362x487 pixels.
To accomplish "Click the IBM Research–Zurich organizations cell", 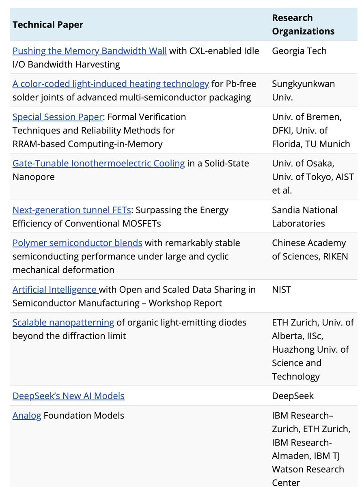I will 311,449.
